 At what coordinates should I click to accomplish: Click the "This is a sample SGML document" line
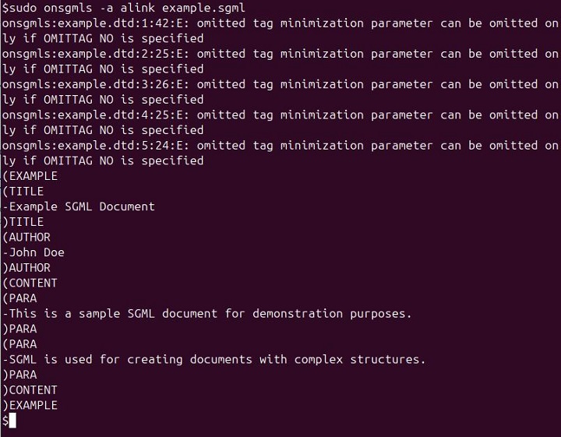(207, 314)
